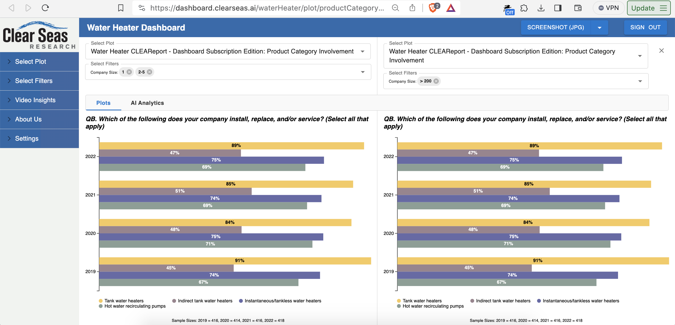The height and width of the screenshot is (325, 675).
Task: Open the Screenshot format dropdown arrow
Action: [x=599, y=27]
